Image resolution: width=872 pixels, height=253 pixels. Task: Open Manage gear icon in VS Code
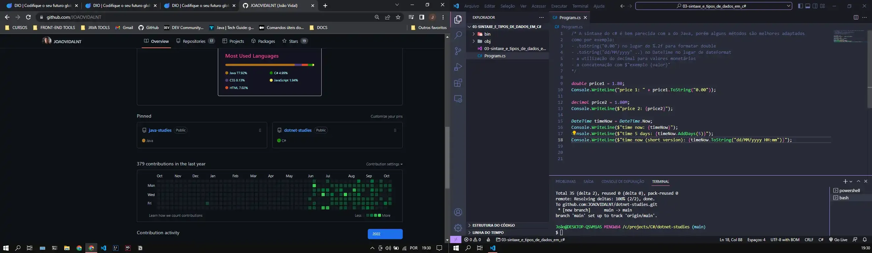[x=458, y=228]
